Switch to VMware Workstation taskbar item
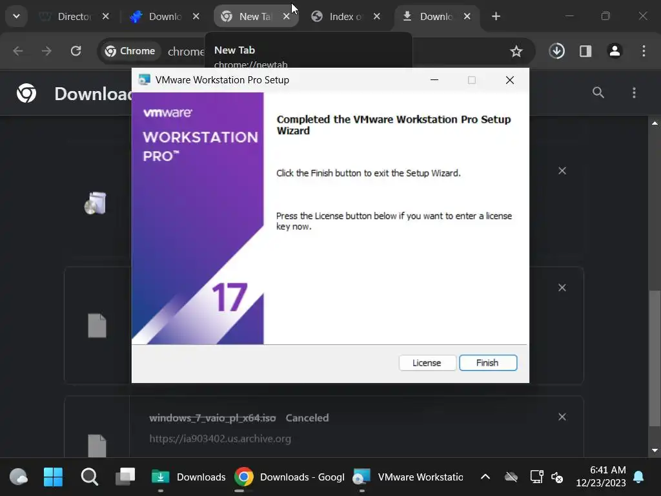661x496 pixels. tap(408, 477)
